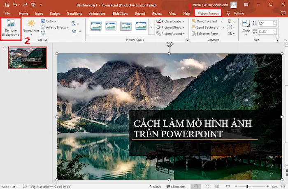Apply the fourth picture style thumbnail
Screen dimensions: 288x189
141,26
